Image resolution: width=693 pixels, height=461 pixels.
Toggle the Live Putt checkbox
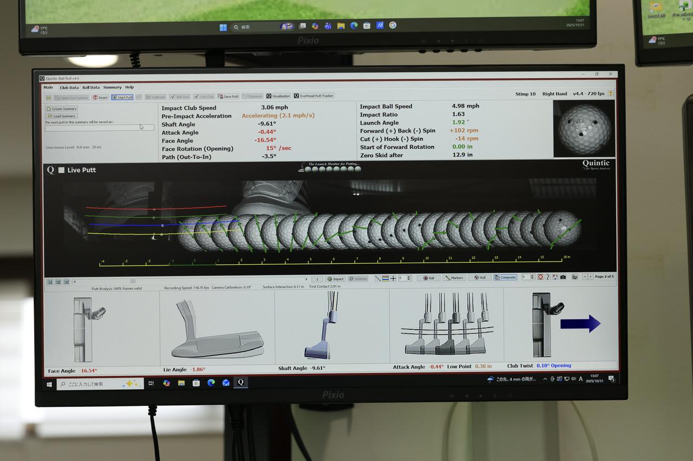61,170
